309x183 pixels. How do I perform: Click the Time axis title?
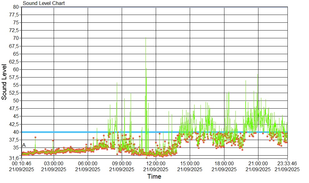[154, 177]
